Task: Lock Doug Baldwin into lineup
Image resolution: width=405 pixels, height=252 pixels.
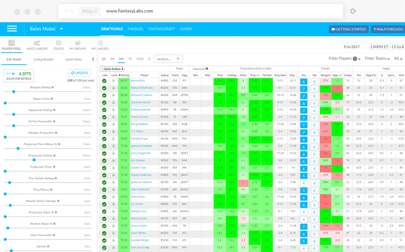Action: [x=113, y=124]
